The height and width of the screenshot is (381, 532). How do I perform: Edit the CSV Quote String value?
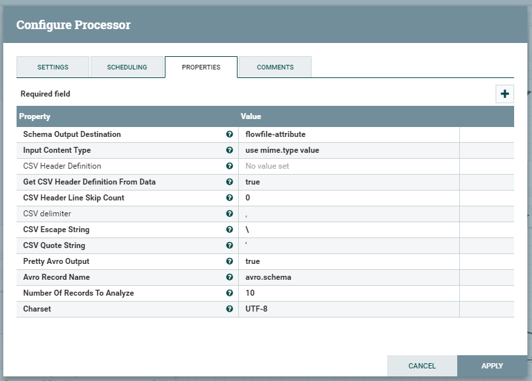tap(349, 245)
